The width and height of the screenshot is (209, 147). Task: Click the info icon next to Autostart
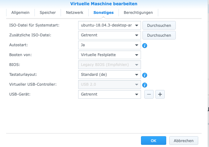(x=144, y=46)
